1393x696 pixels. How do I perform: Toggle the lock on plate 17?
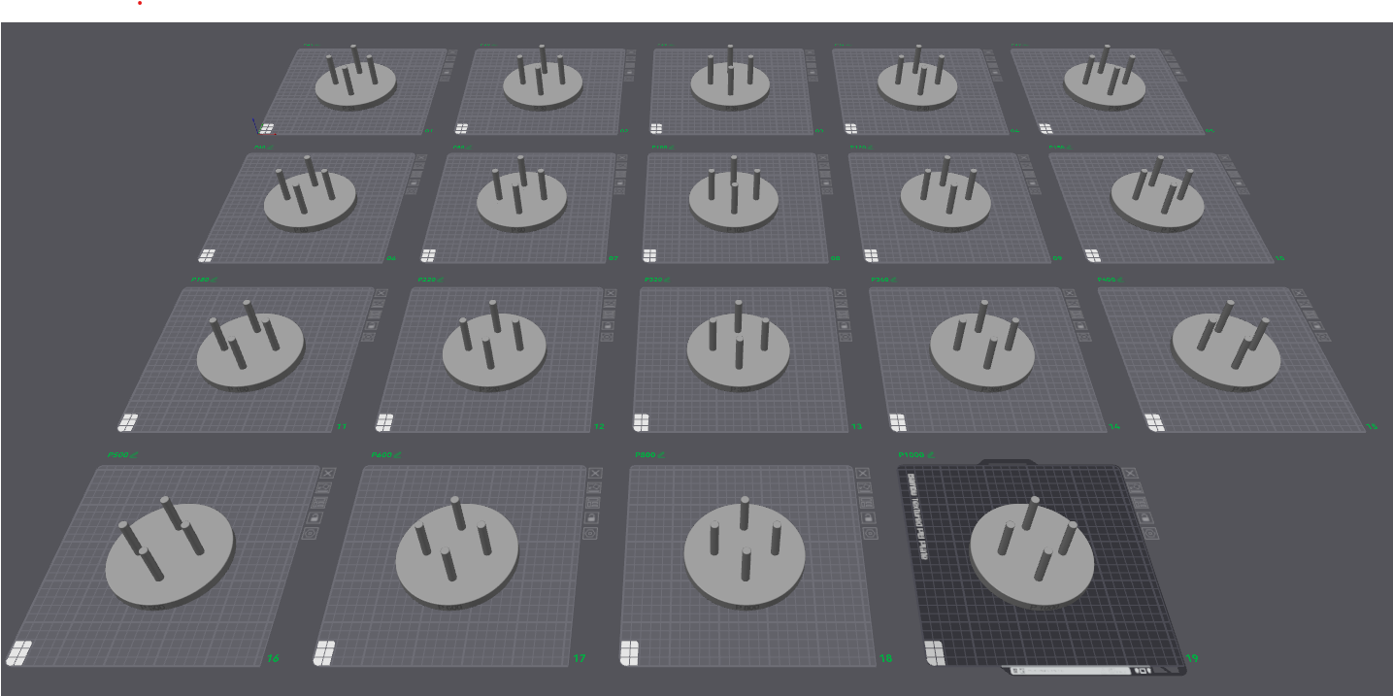592,518
